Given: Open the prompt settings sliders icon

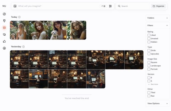Looking at the screenshot, I should 110,6.
